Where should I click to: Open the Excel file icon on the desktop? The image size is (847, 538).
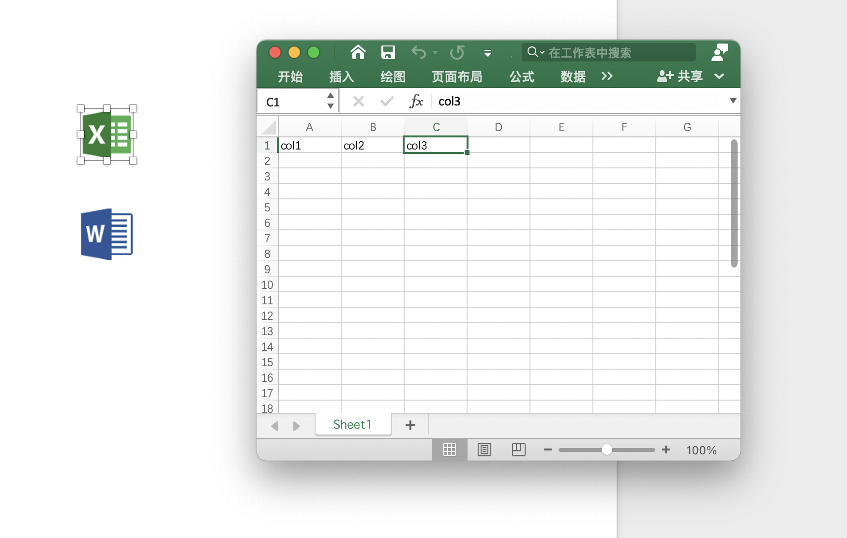coord(107,135)
